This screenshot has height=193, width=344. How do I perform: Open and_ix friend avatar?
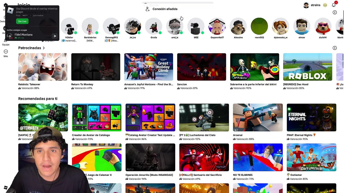[175, 26]
